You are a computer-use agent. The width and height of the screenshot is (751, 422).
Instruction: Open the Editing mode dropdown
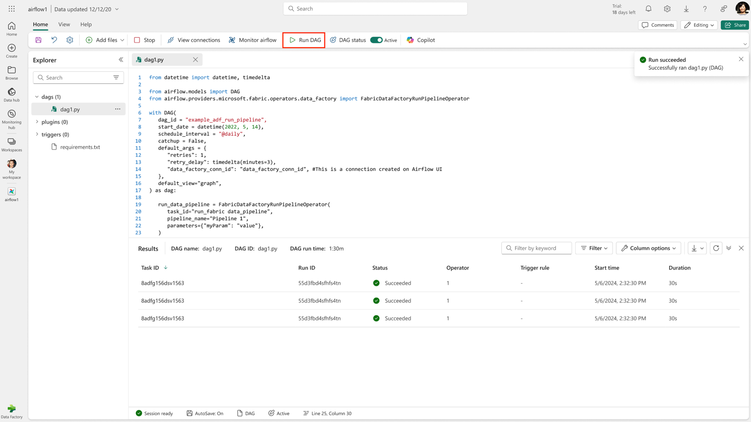699,25
